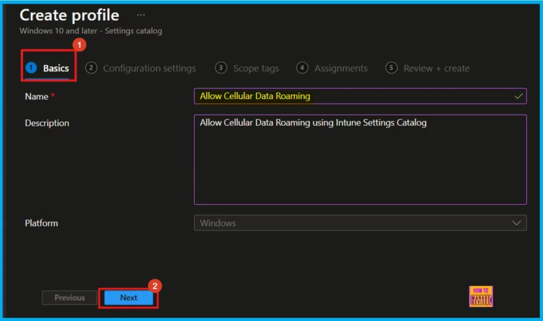This screenshot has height=321, width=543.
Task: Jump to Review + create step
Action: 428,68
